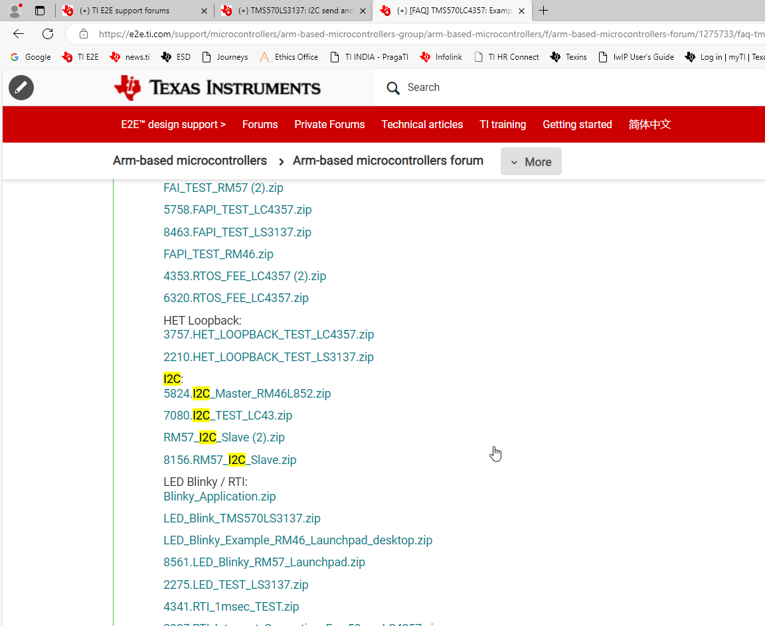This screenshot has width=765, height=626.
Task: Download LED_Blinky_Example_RM46_Launchpad_desktop.zip
Action: (298, 540)
